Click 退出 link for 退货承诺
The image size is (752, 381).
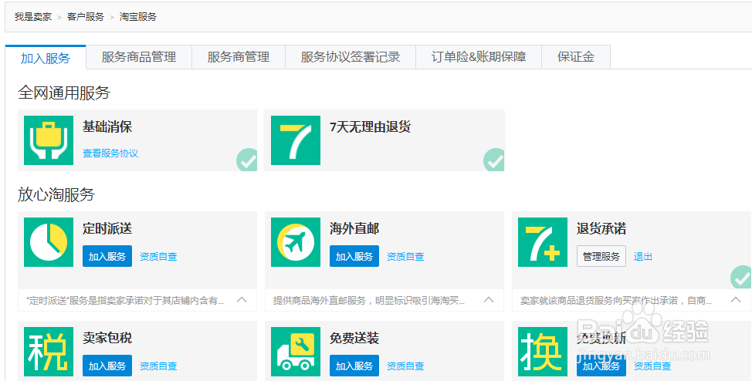coord(642,256)
